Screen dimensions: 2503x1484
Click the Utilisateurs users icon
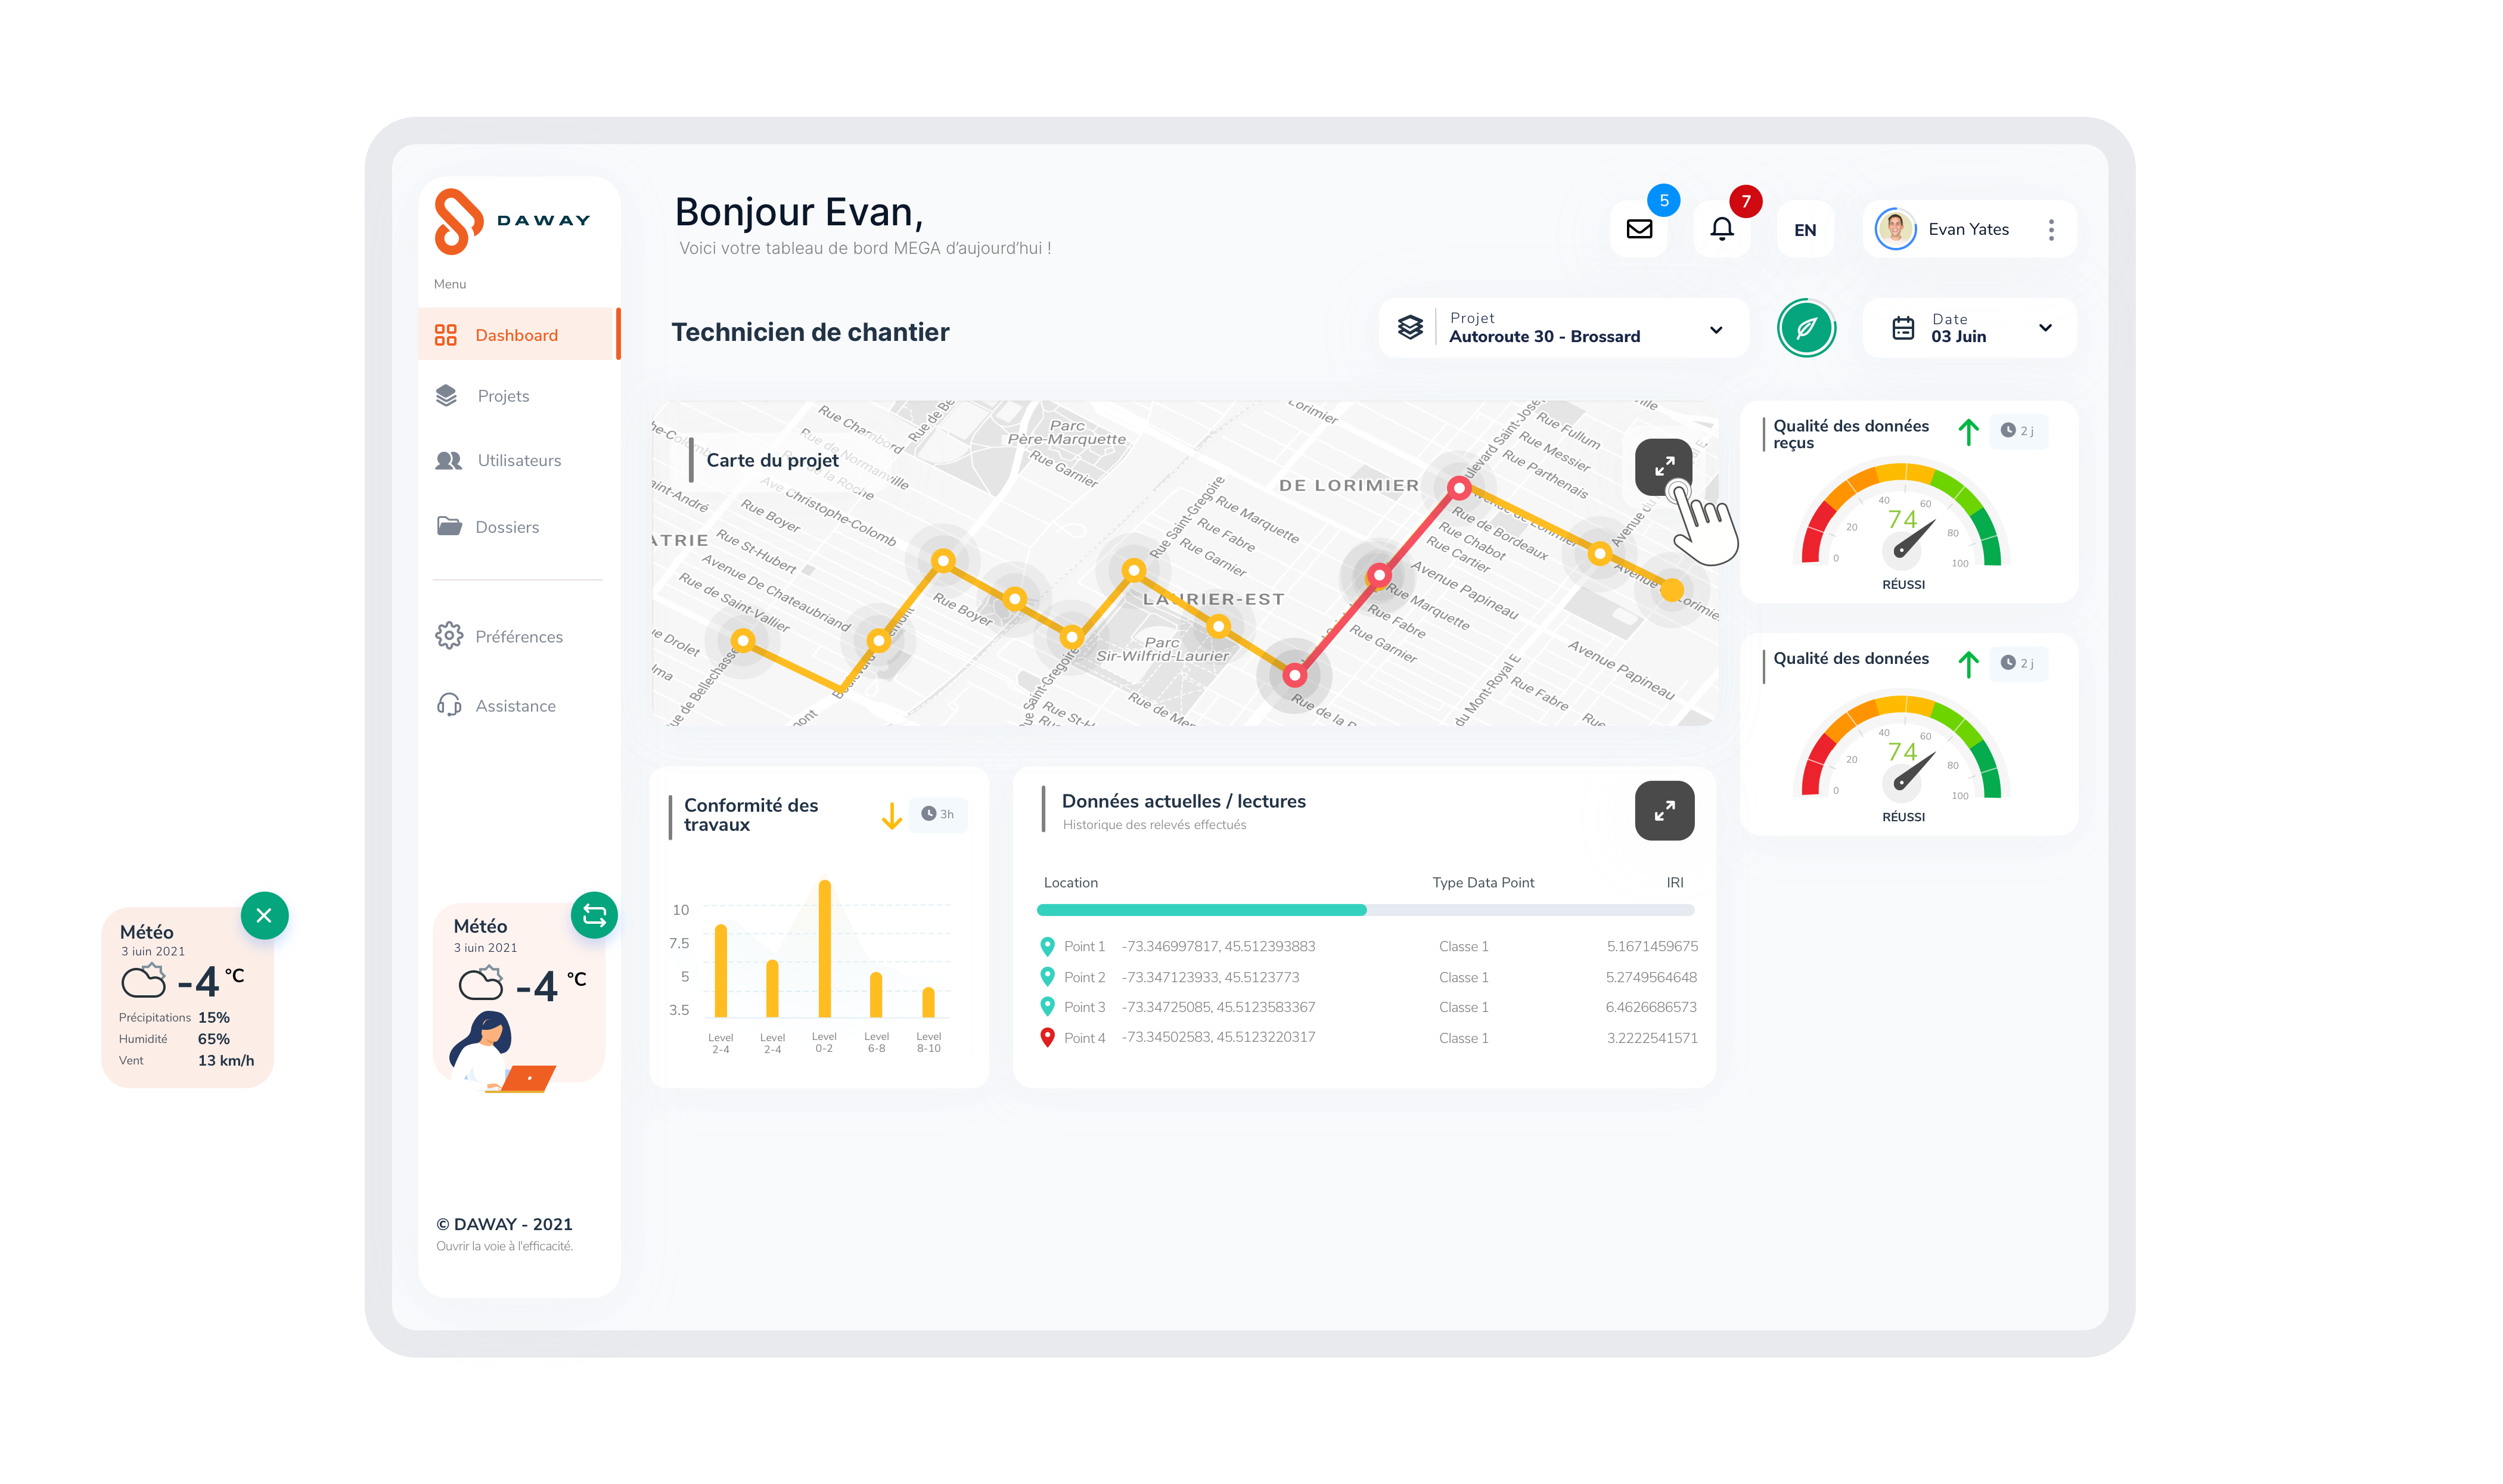point(449,461)
